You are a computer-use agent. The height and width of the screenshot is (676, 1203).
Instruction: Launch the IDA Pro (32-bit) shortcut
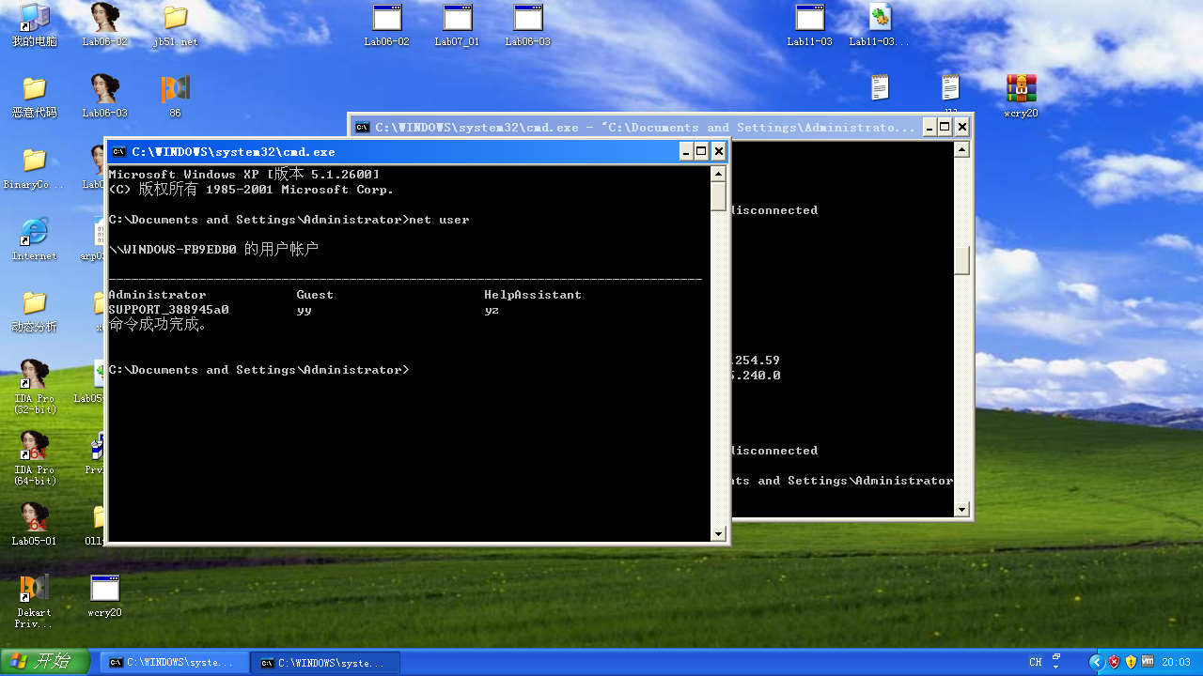[35, 386]
